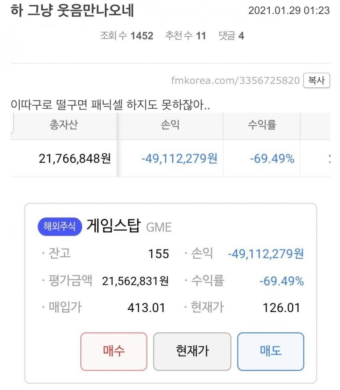The height and width of the screenshot is (390, 340).
Task: Click the 매입가 value 413.01
Action: pyautogui.click(x=146, y=308)
